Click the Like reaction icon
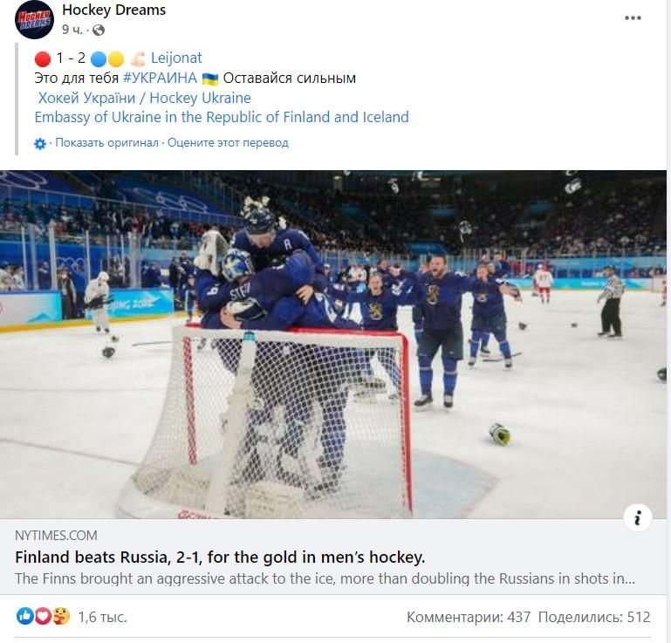This screenshot has width=671, height=643. [25, 617]
